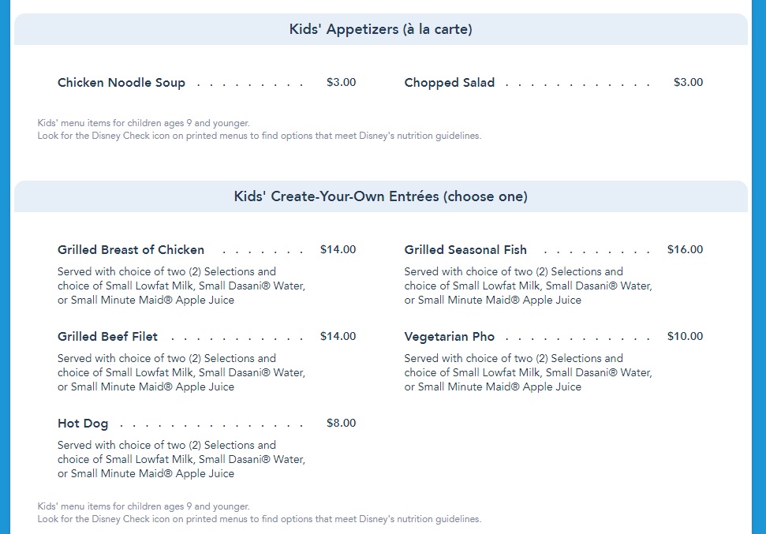Click the $10.00 Vegetarian Pho price
The height and width of the screenshot is (534, 766).
(685, 337)
